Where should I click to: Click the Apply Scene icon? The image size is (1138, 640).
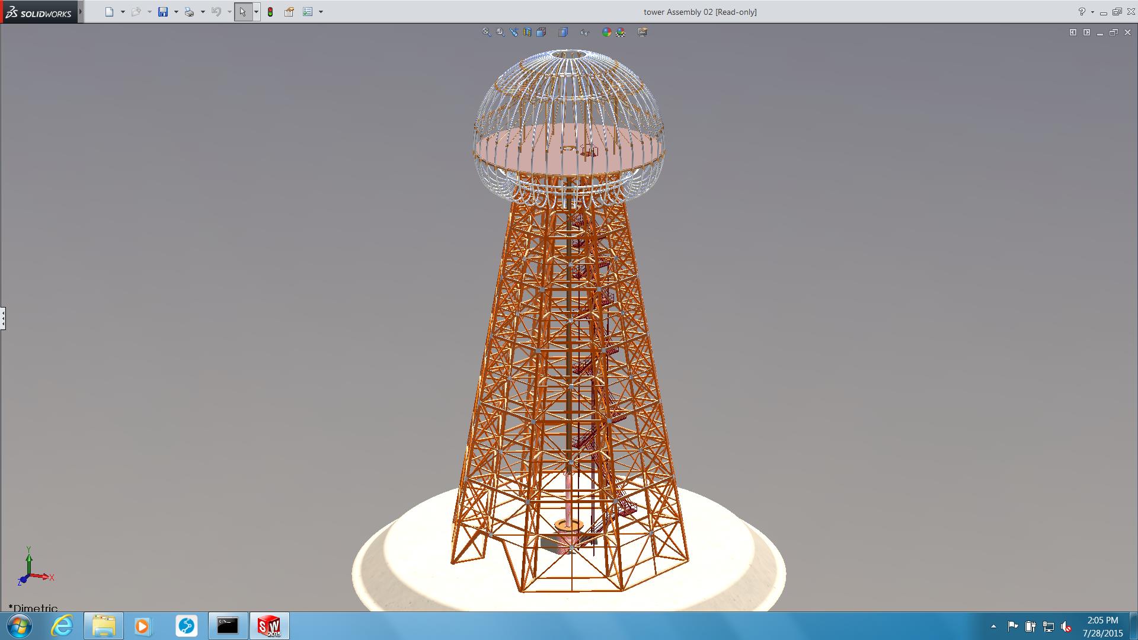(x=621, y=32)
